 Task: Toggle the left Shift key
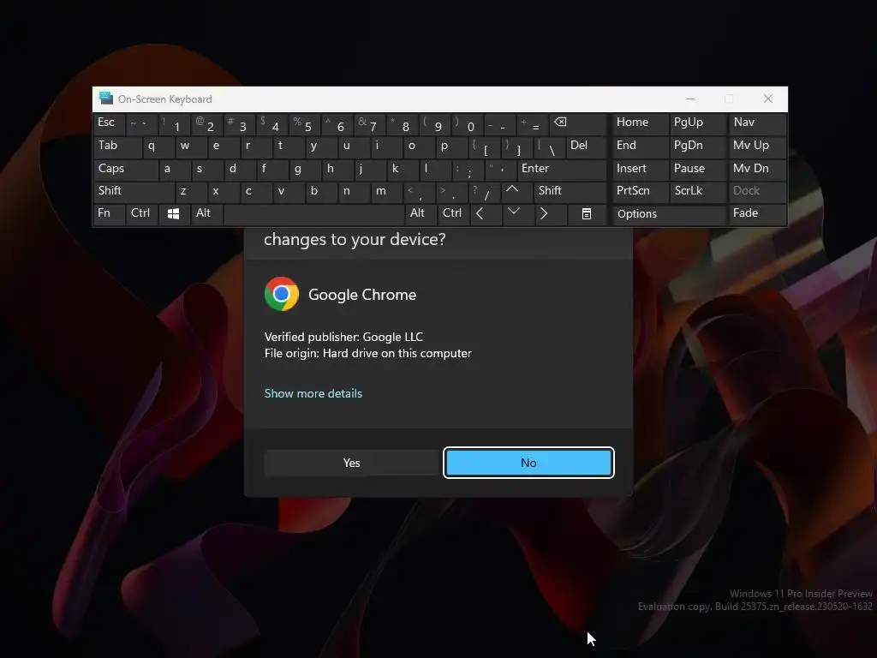(x=134, y=191)
